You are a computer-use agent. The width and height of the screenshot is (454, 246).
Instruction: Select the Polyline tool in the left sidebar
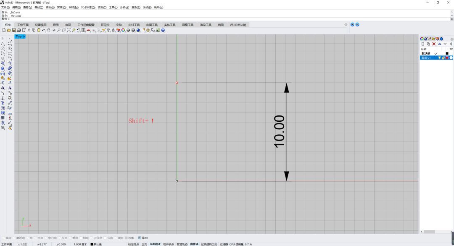(3, 43)
